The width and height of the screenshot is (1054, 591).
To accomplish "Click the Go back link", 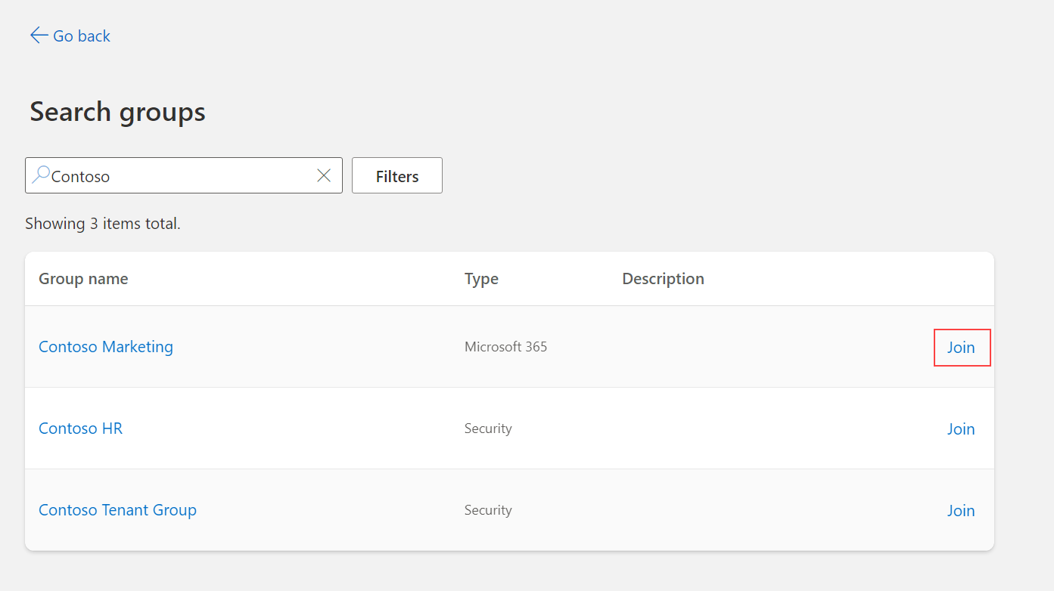I will pyautogui.click(x=80, y=35).
